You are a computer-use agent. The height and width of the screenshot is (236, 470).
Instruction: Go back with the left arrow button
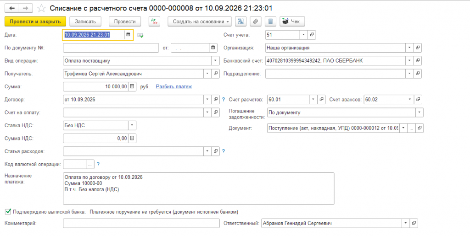tap(12, 8)
